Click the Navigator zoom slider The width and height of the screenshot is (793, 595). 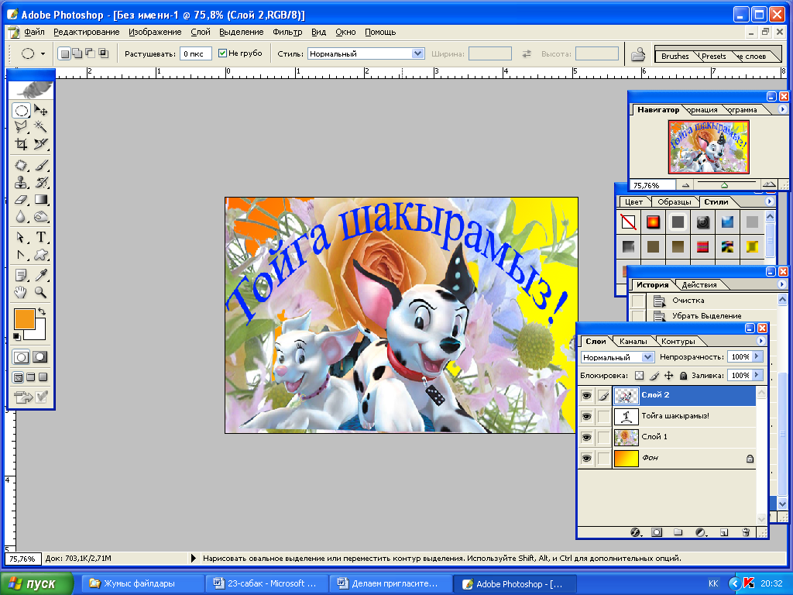pyautogui.click(x=724, y=185)
